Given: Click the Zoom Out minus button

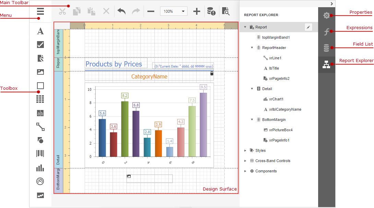Looking at the screenshot, I should (x=151, y=11).
